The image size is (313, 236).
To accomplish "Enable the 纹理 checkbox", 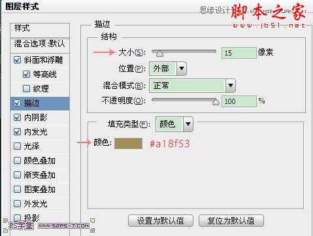I will click(x=26, y=89).
